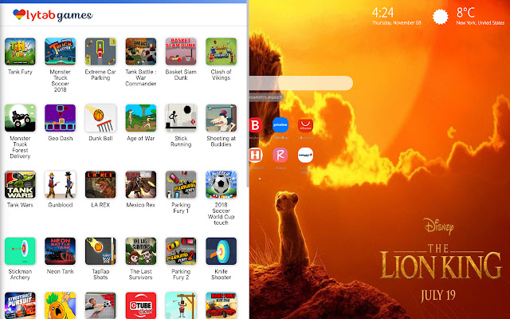Open Parking Fury 2 game icon
Image resolution: width=510 pixels, height=319 pixels.
181,251
